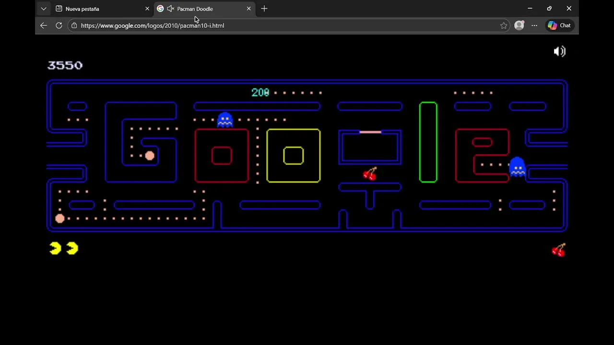Click the blue ghost inside letter e
The width and height of the screenshot is (614, 345).
(x=517, y=166)
